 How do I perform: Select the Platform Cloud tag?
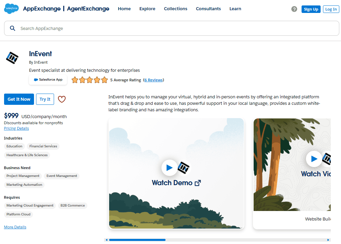(x=18, y=214)
